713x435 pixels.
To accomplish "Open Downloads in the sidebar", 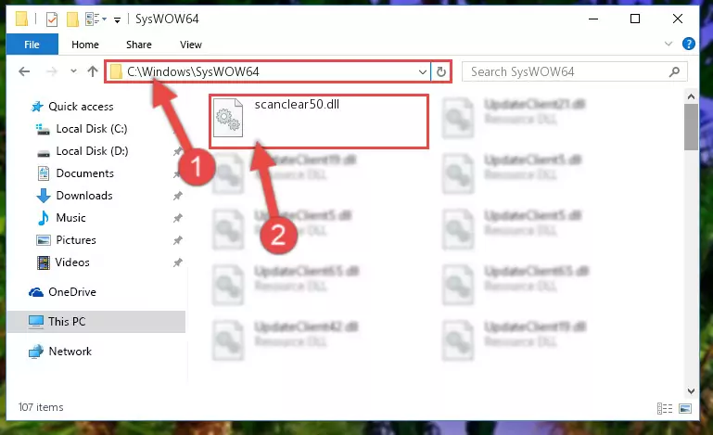I will point(84,196).
